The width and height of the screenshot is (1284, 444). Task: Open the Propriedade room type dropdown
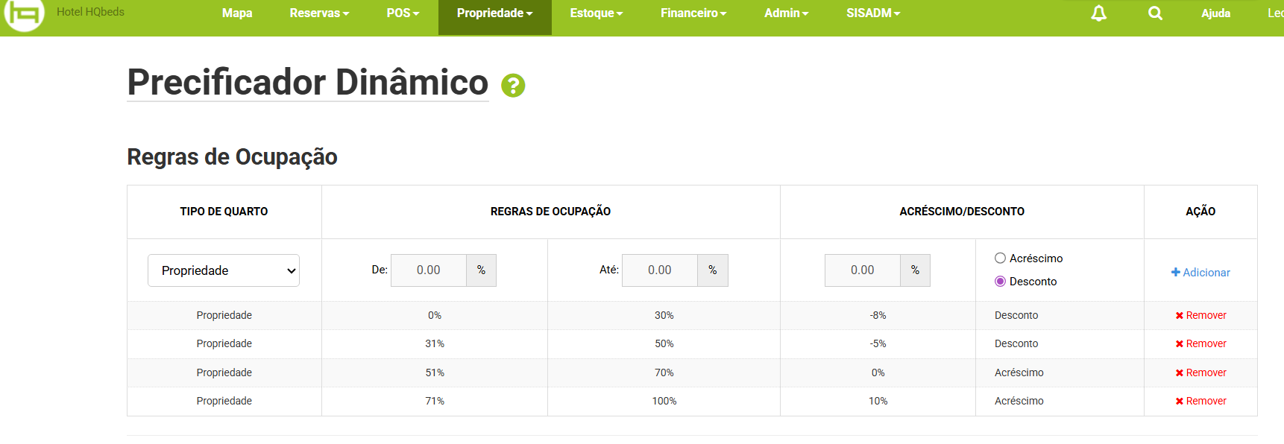(x=224, y=270)
